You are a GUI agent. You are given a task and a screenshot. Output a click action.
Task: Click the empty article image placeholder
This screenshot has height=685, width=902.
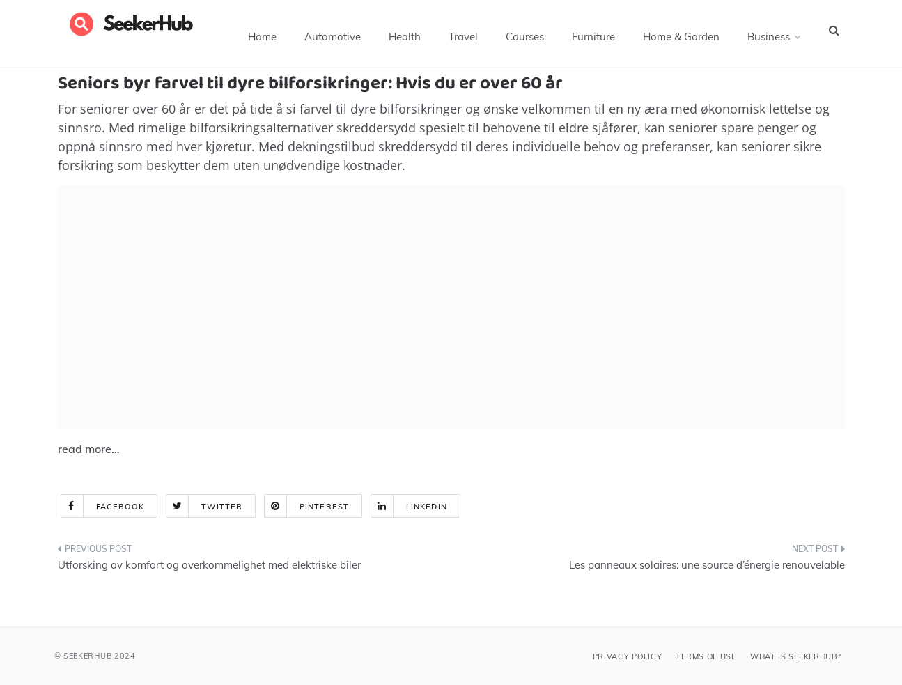tap(451, 307)
